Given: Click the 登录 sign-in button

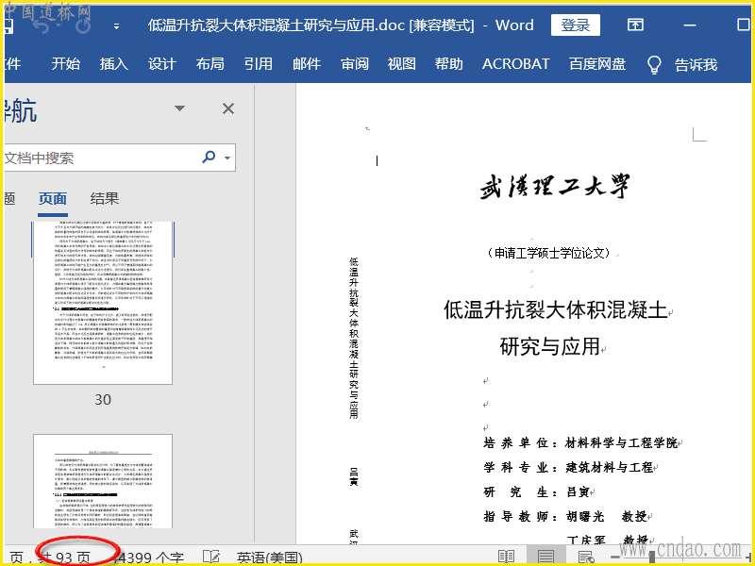Looking at the screenshot, I should coord(576,25).
